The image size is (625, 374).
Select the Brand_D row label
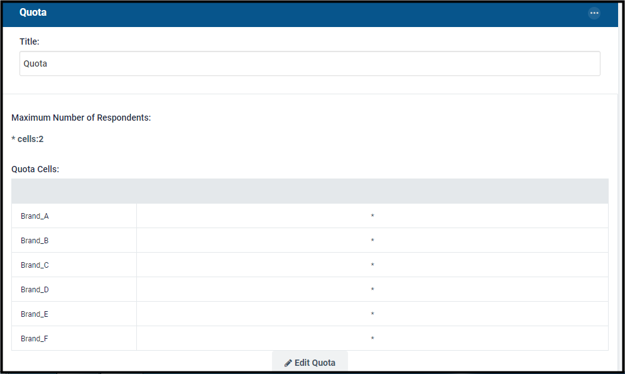click(35, 290)
